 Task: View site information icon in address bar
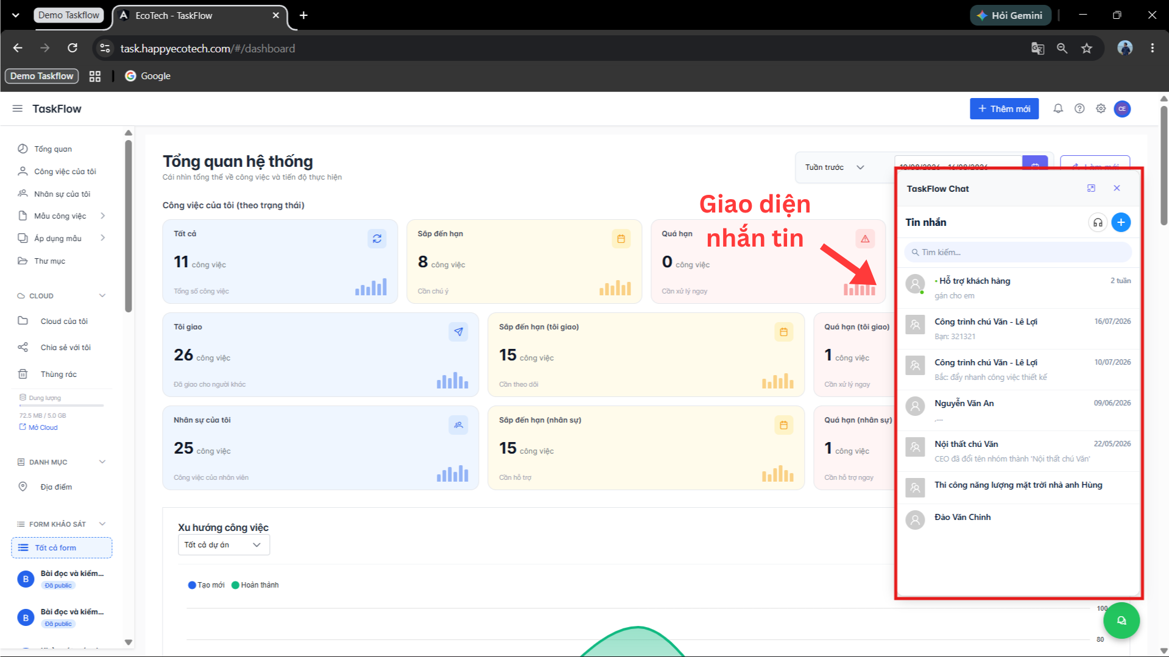tap(105, 48)
